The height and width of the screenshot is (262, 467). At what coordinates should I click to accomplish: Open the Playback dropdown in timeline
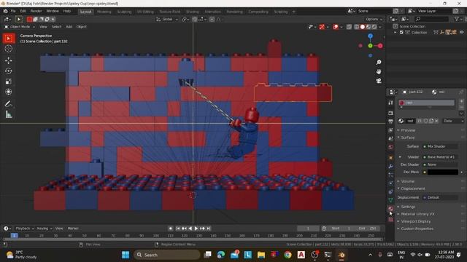(24, 229)
